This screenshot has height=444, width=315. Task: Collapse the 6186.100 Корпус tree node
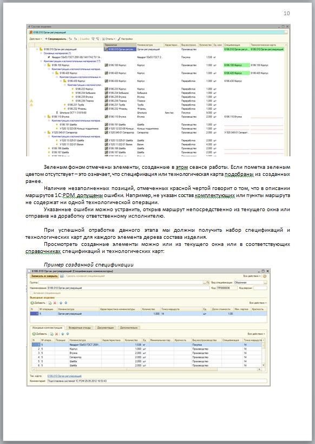point(45,65)
